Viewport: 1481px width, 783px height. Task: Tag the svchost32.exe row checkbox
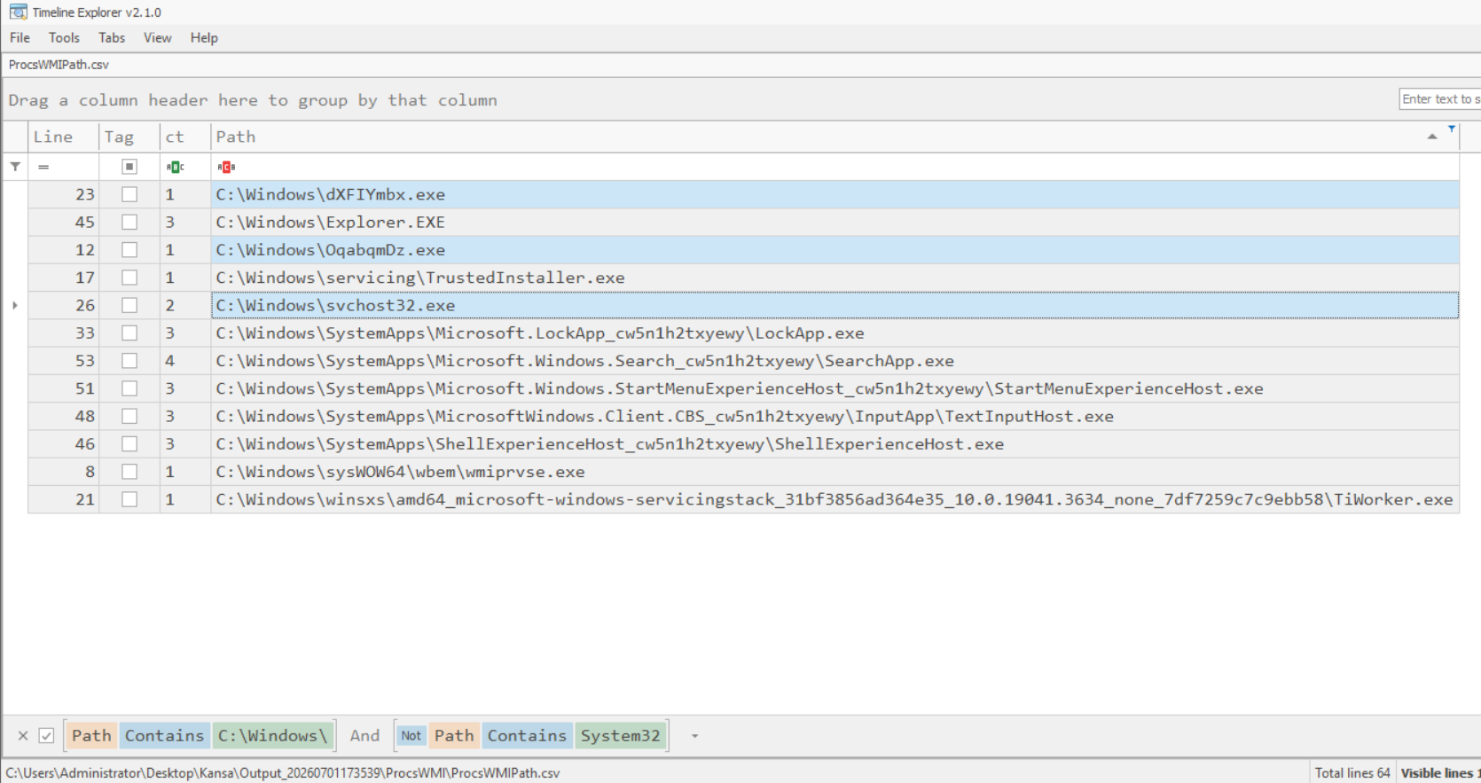[129, 305]
